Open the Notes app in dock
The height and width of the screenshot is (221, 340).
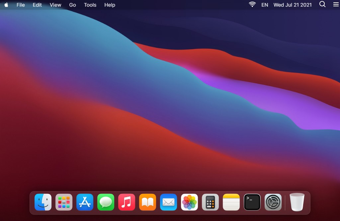[231, 202]
